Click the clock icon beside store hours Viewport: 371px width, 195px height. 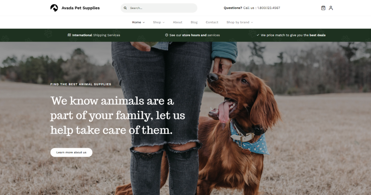pyautogui.click(x=167, y=35)
